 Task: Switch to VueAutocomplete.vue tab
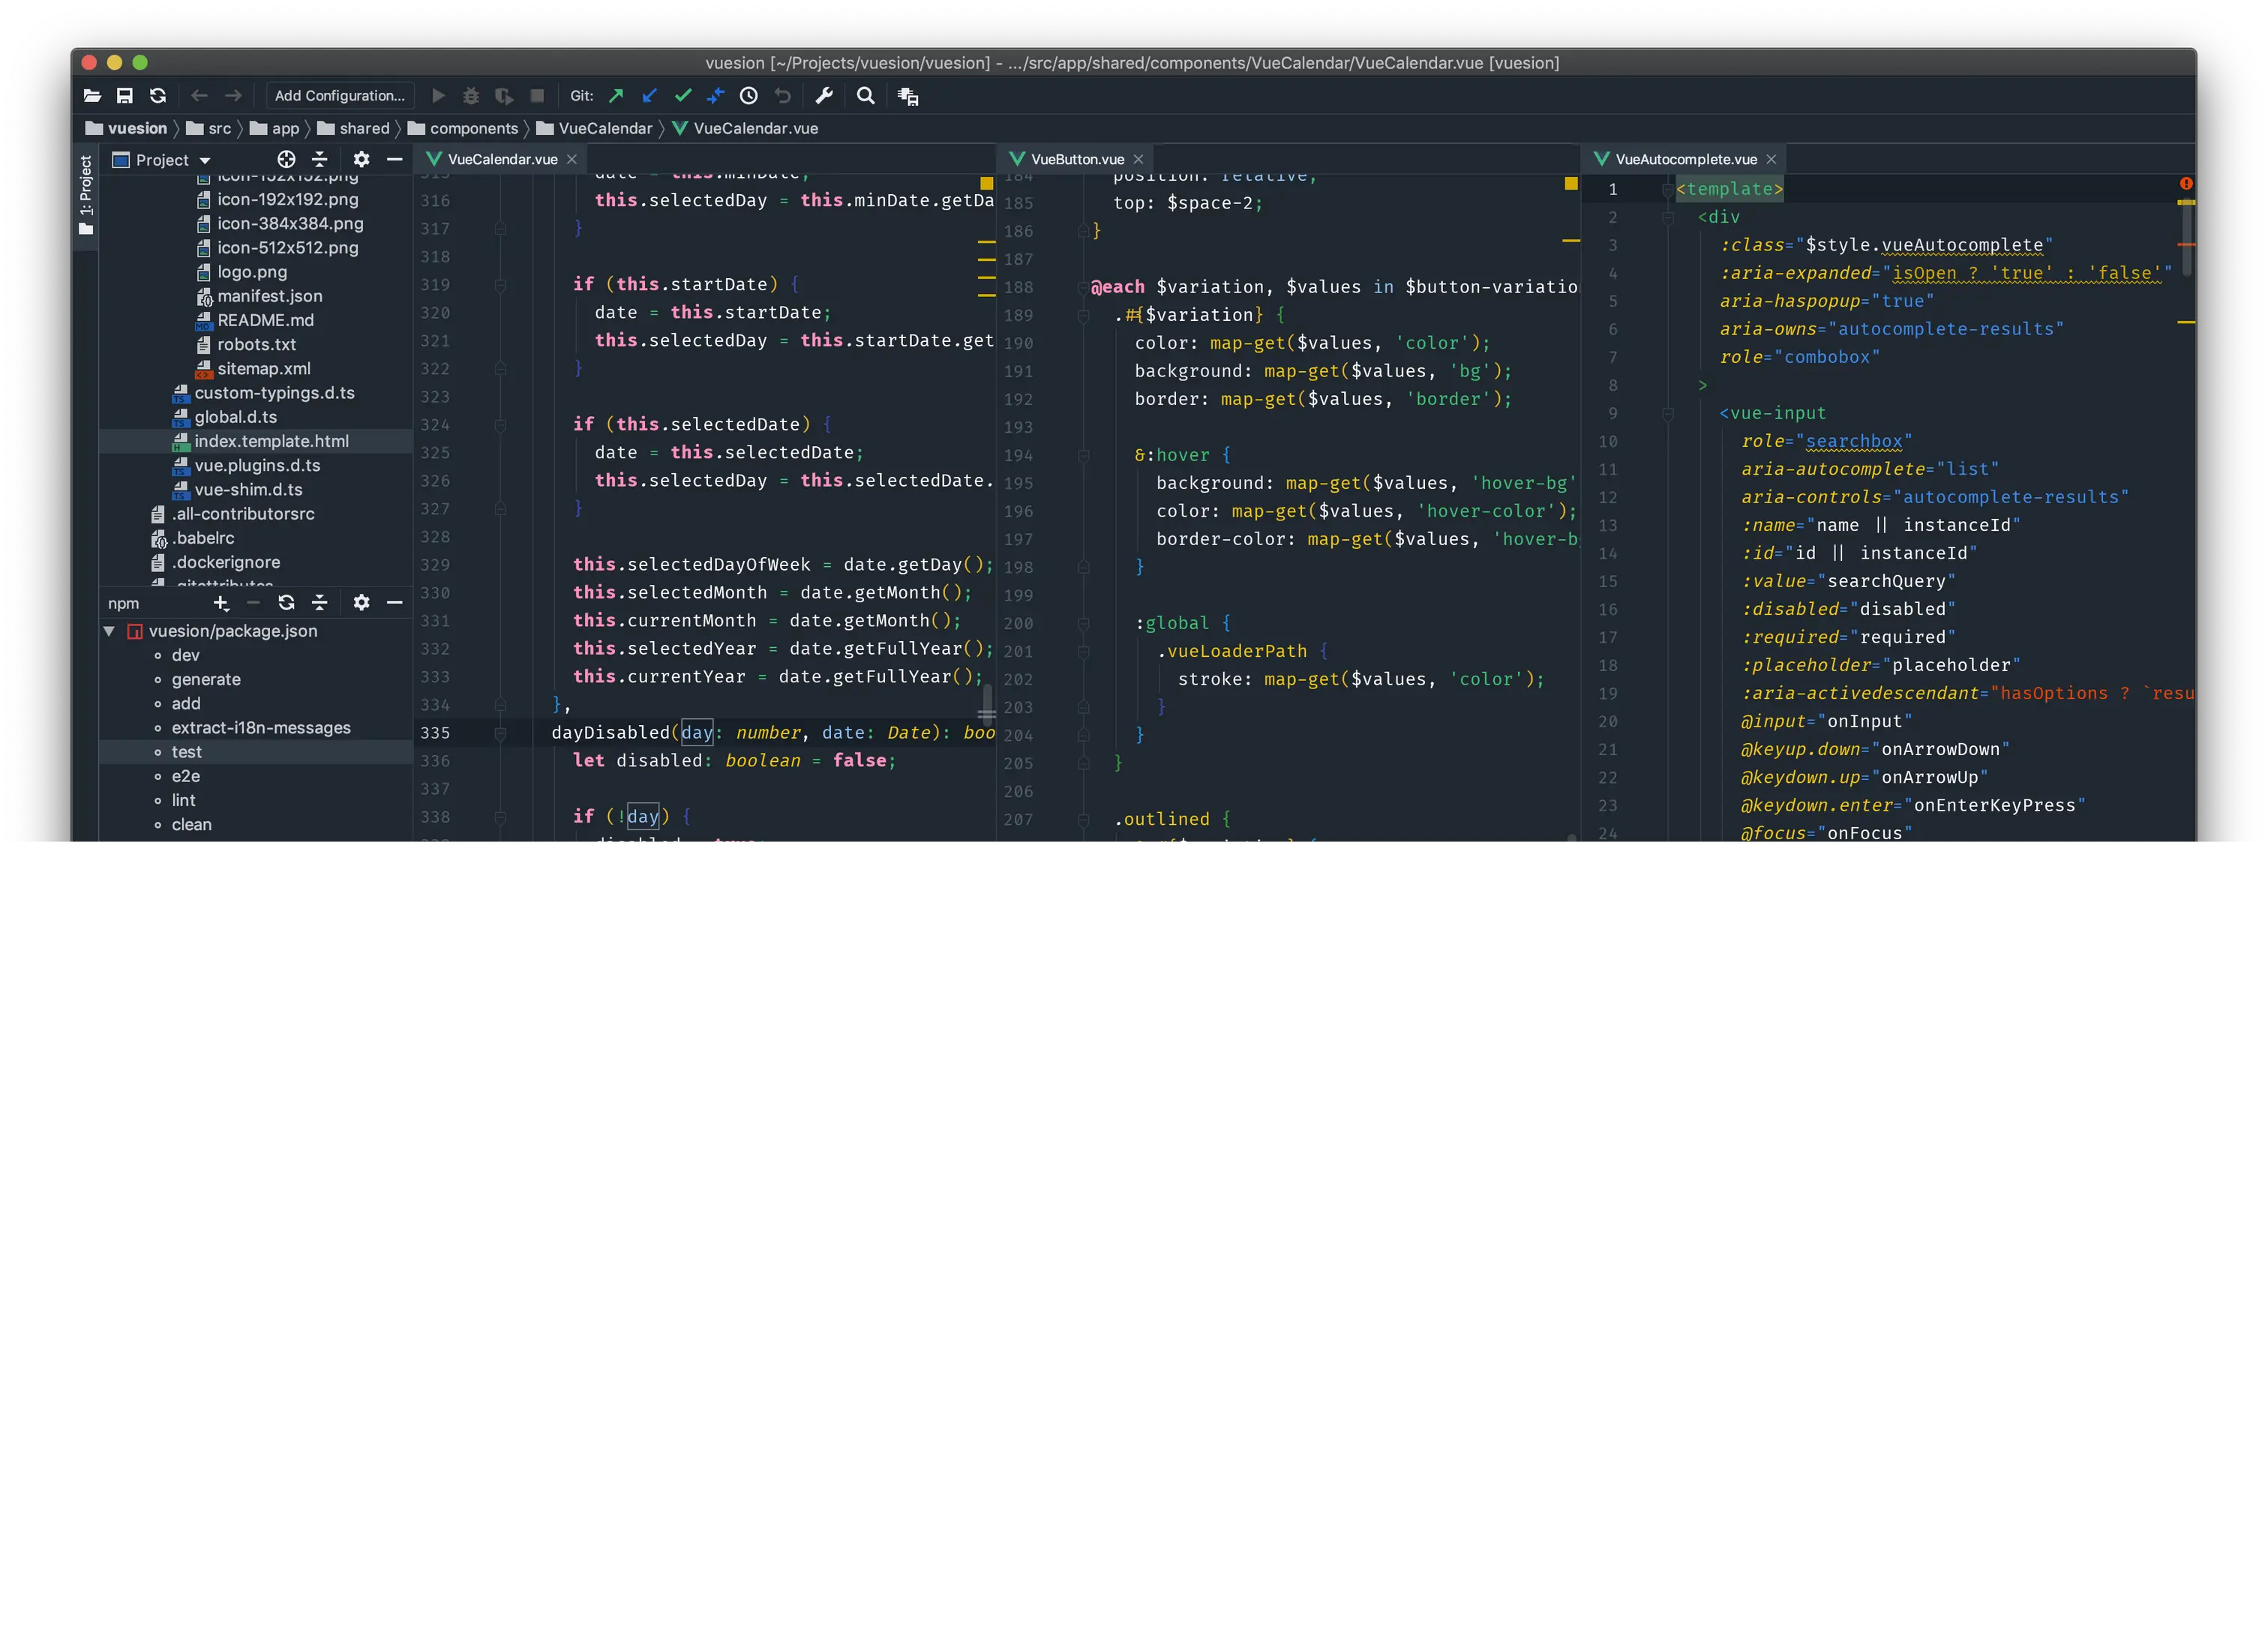[x=1685, y=159]
